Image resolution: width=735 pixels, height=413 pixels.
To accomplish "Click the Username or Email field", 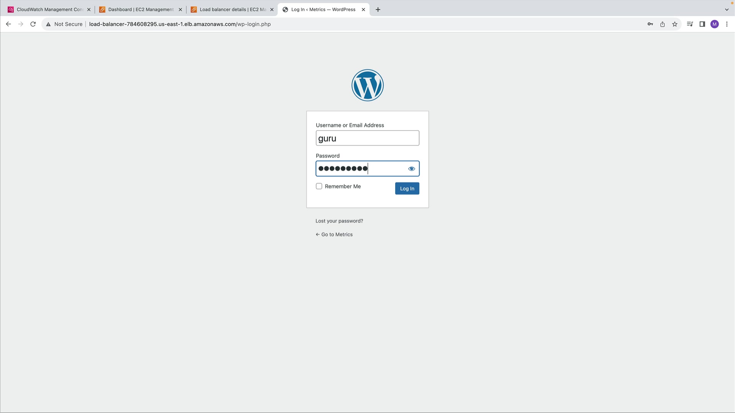I will (367, 138).
